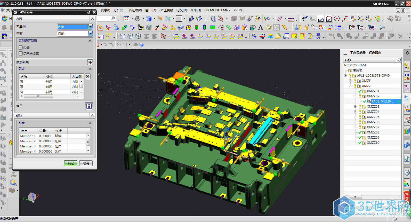Open the GC工具箱 menu
The height and width of the screenshot is (222, 411).
[x=166, y=10]
